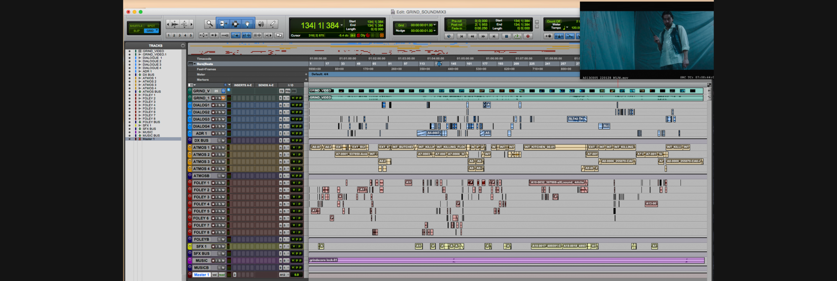Record-enable the ADR 1 track

pyautogui.click(x=213, y=133)
